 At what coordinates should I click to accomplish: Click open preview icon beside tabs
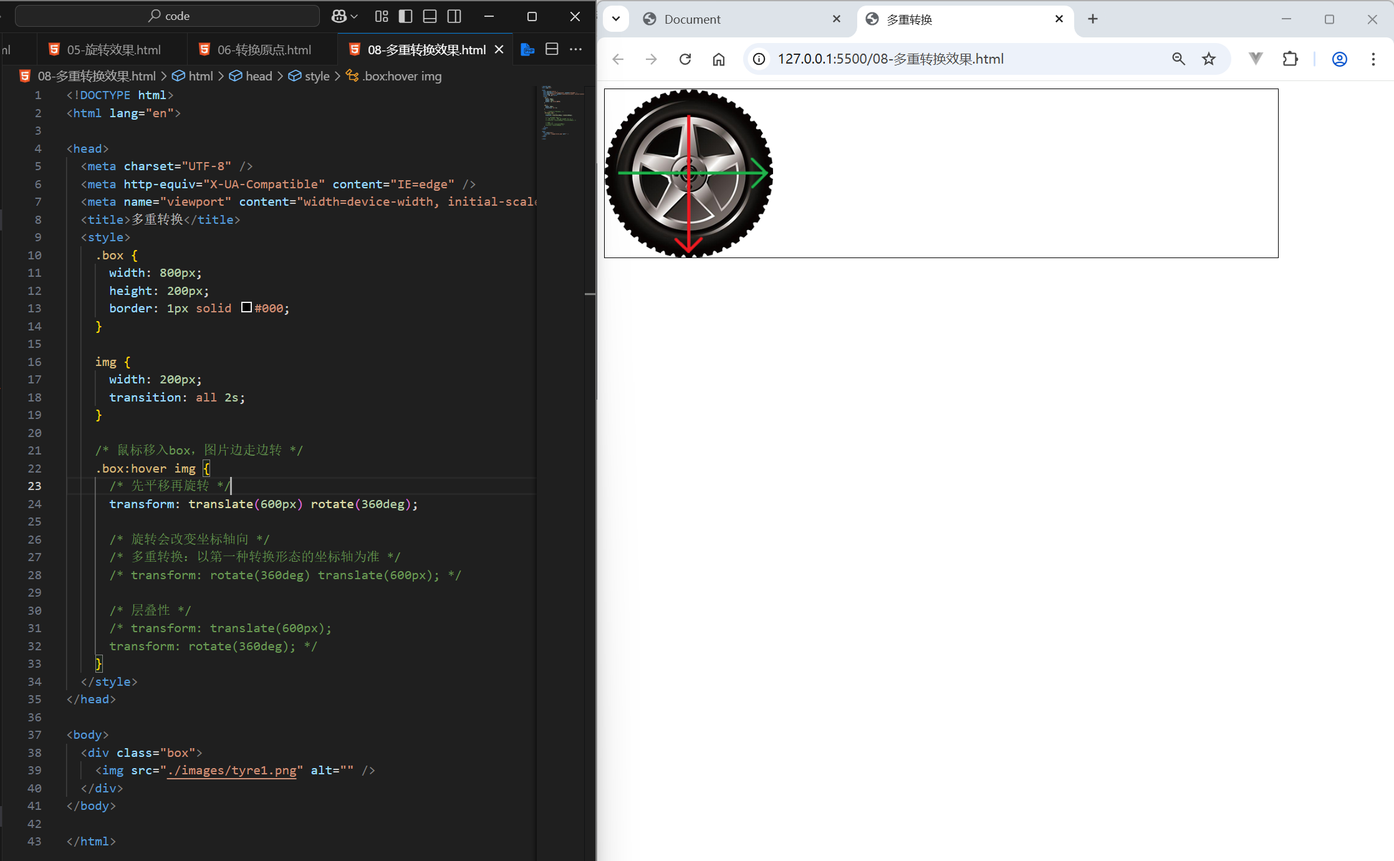pos(527,49)
